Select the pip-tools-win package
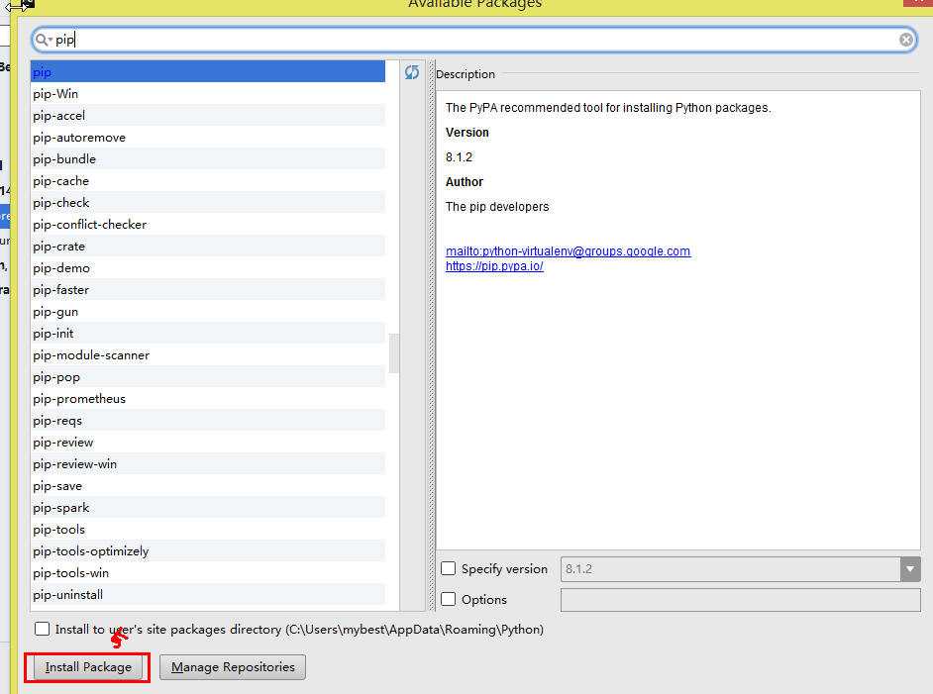 coord(208,572)
